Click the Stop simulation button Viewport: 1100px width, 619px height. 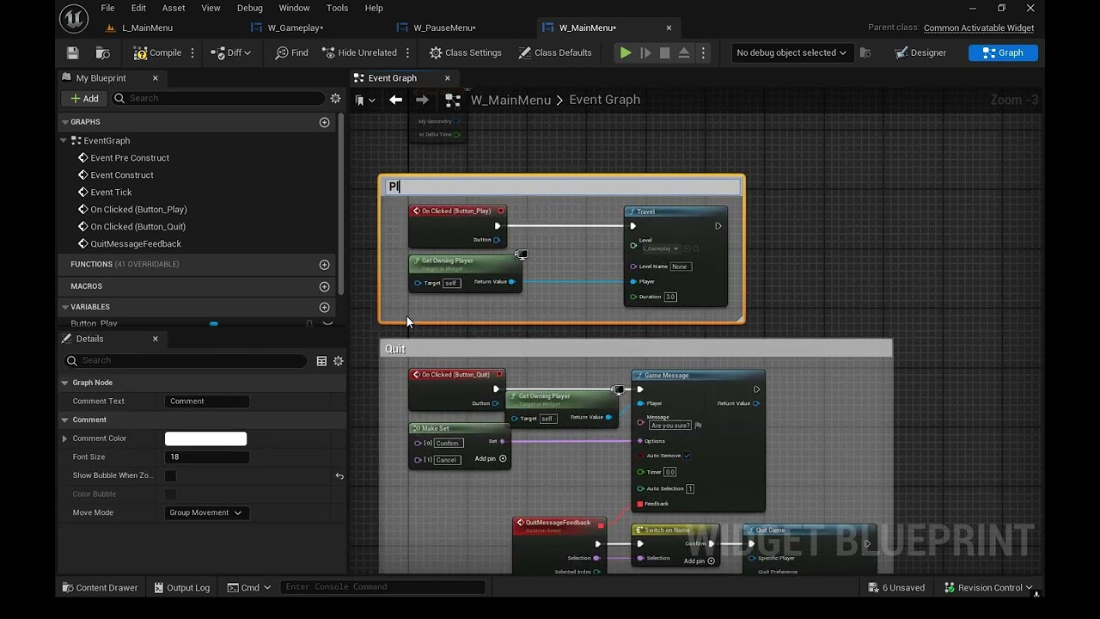tap(664, 52)
